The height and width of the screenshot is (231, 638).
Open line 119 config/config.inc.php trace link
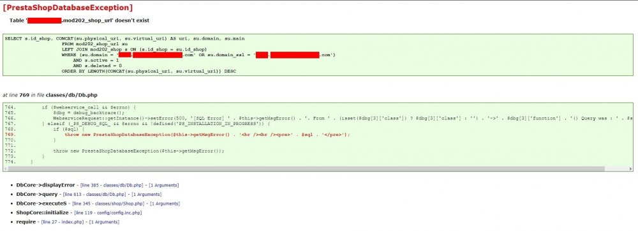tap(108, 212)
